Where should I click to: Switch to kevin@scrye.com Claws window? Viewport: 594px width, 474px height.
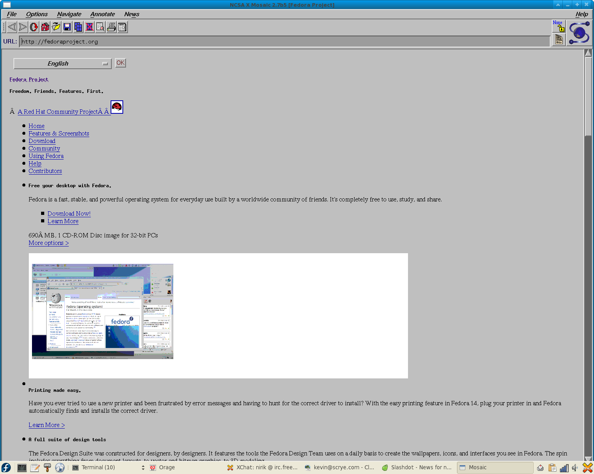[340, 468]
